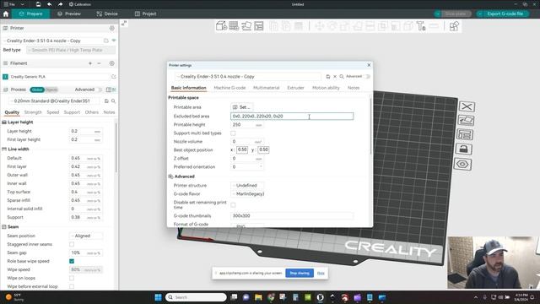This screenshot has height=304, width=540.
Task: Click the Auto orient toolbar icon
Action: click(x=246, y=26)
